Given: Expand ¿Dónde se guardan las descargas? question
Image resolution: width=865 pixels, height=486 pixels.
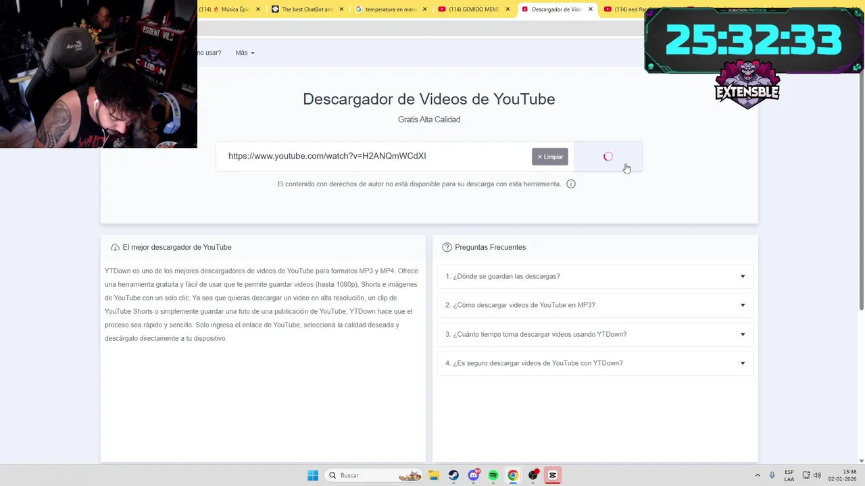Looking at the screenshot, I should (595, 276).
